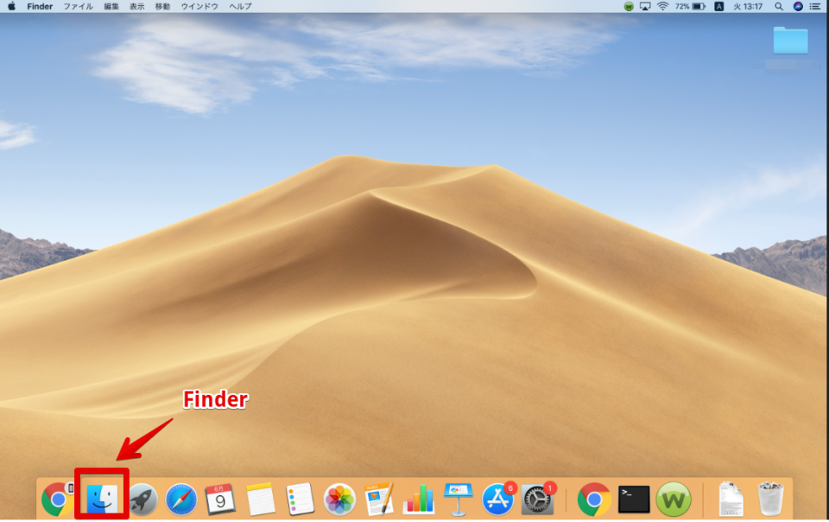
Task: Select the blue folder on the desktop
Action: point(790,41)
